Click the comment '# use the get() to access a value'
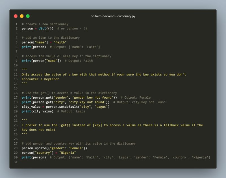226x178 pixels. point(69,93)
